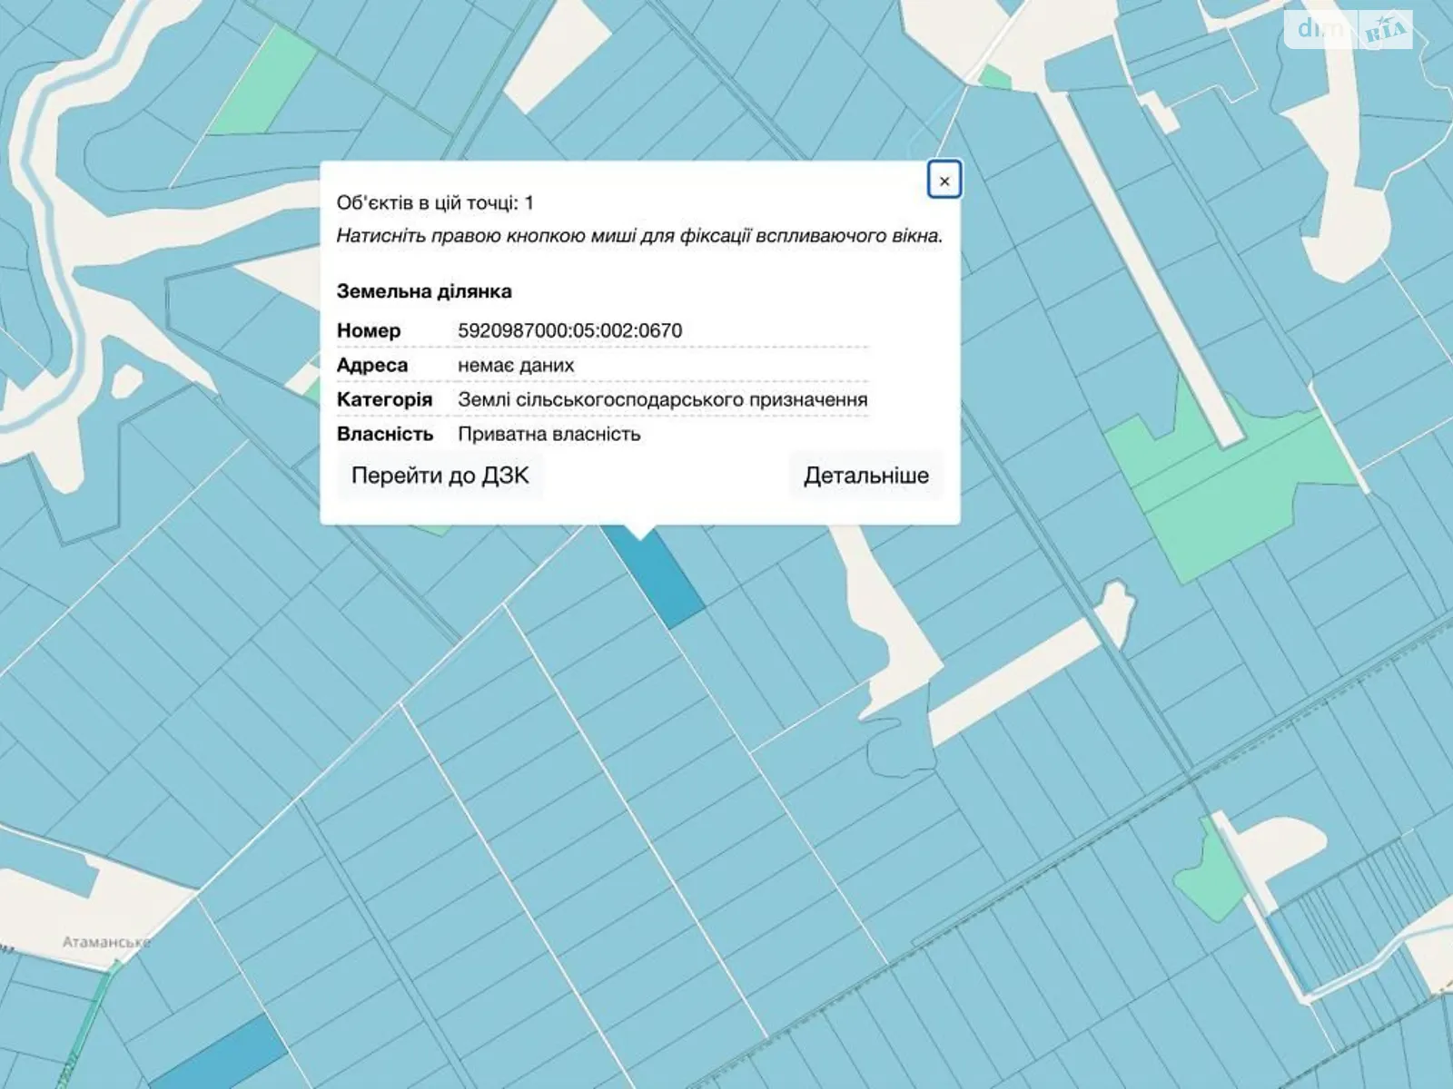Click the 'Об'єктів в цій точці: 1' text
Viewport: 1453px width, 1089px height.
pos(435,203)
